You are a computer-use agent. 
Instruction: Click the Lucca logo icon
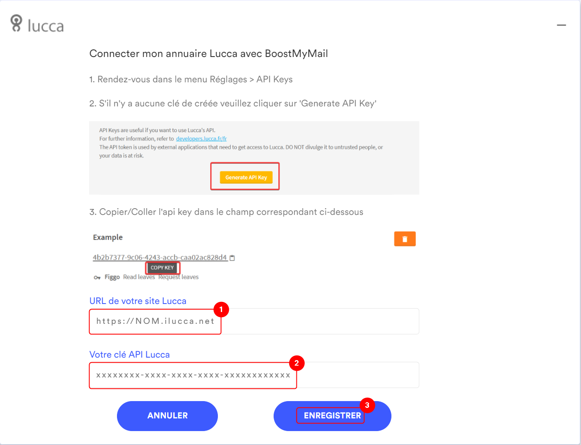pos(16,23)
